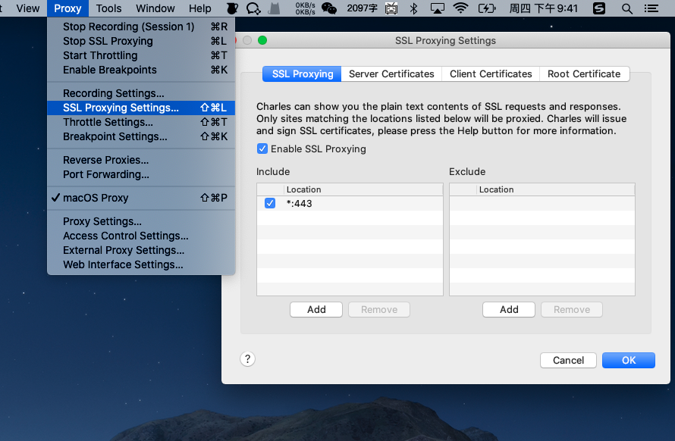Viewport: 675px width, 441px height.
Task: Open the Root Certificate tab
Action: click(x=583, y=73)
